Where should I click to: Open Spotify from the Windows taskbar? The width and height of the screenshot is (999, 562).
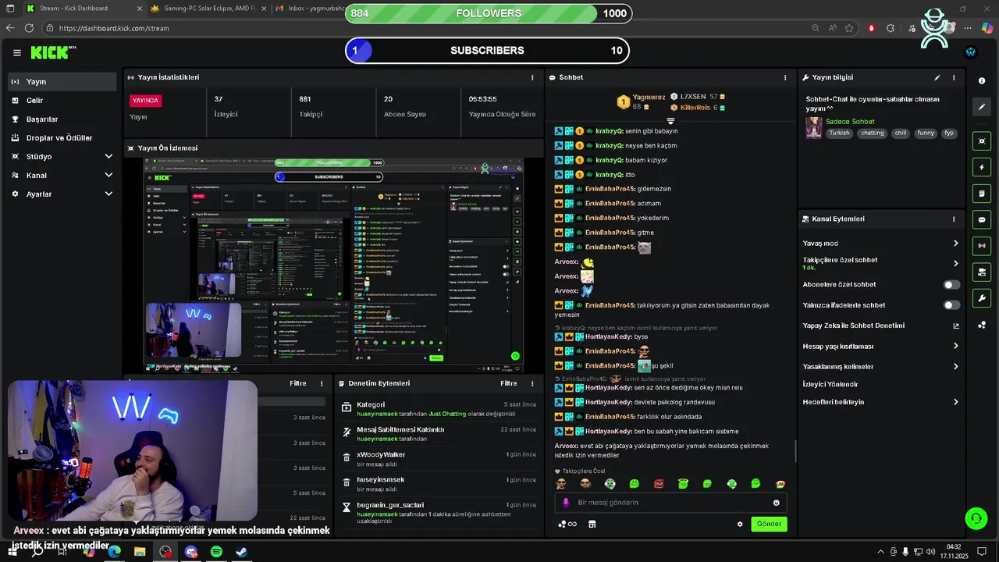point(216,552)
